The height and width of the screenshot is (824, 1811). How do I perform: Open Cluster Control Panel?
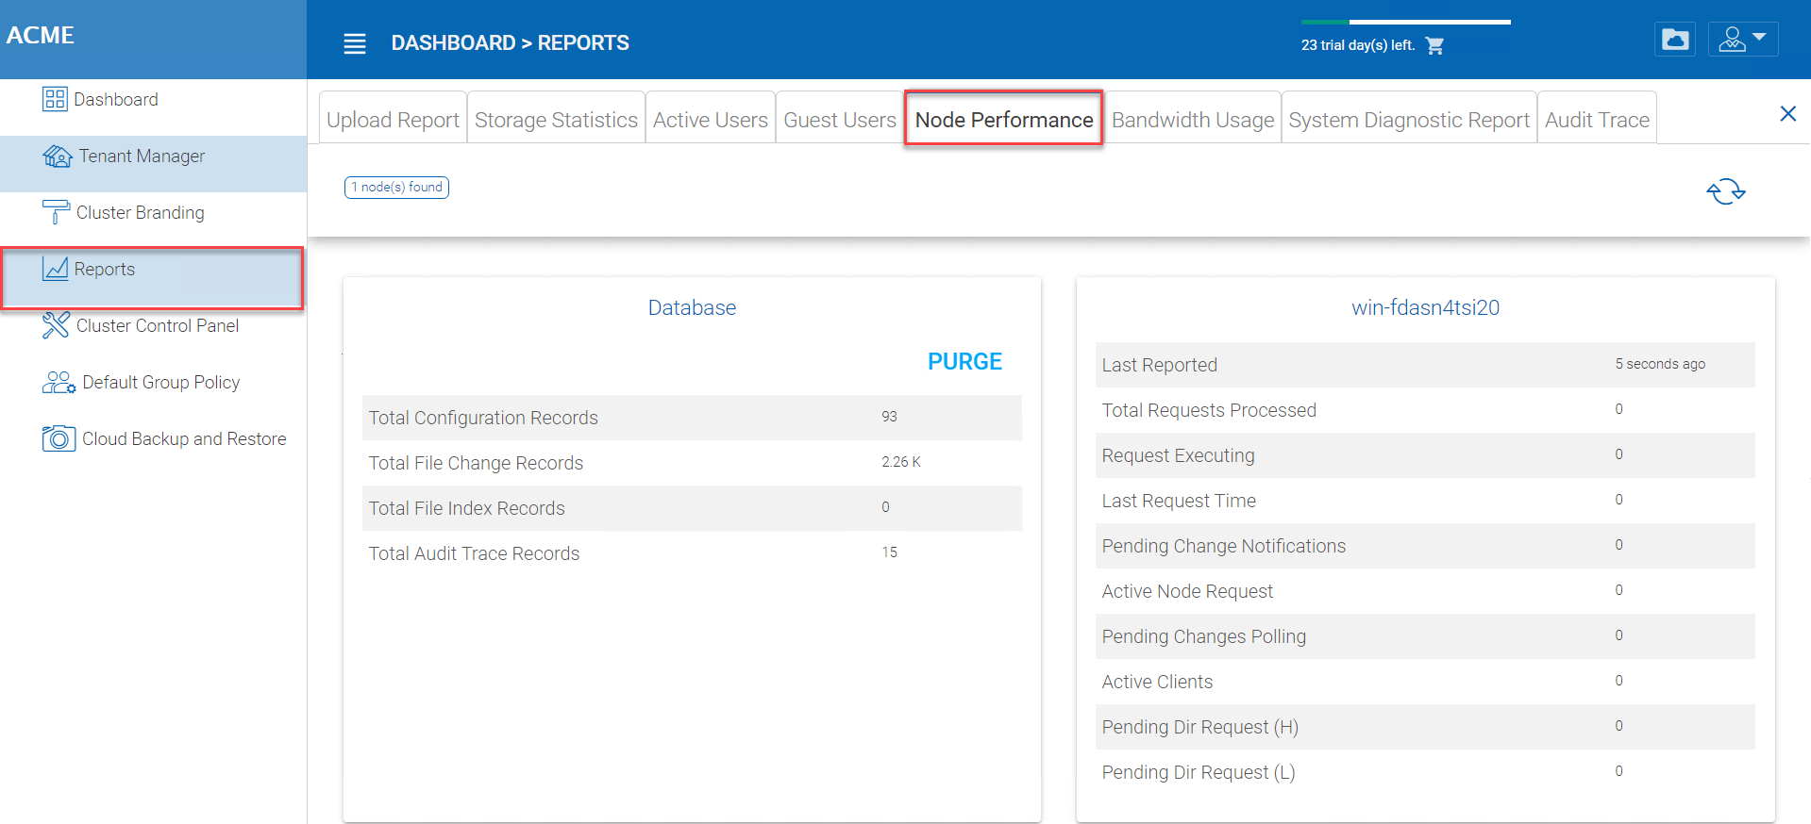153,325
